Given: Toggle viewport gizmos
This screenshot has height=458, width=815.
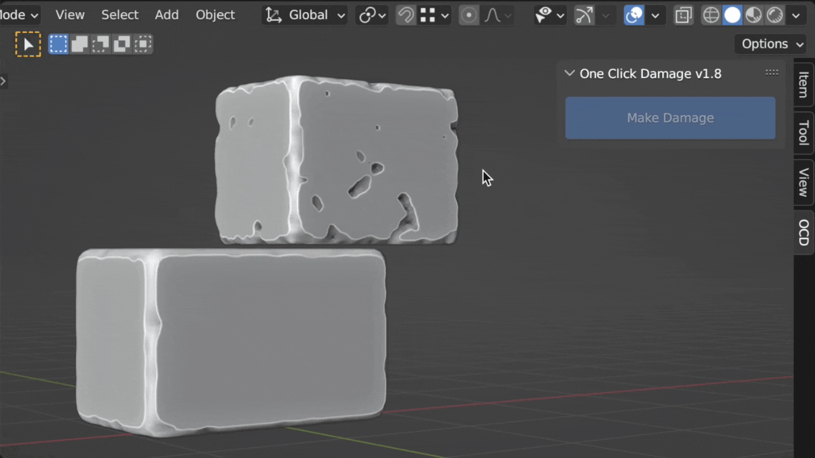Looking at the screenshot, I should [x=584, y=15].
